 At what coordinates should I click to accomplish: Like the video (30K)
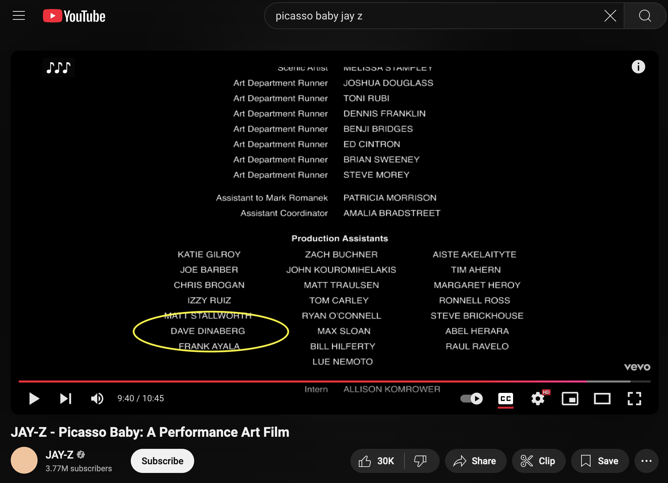pyautogui.click(x=377, y=461)
